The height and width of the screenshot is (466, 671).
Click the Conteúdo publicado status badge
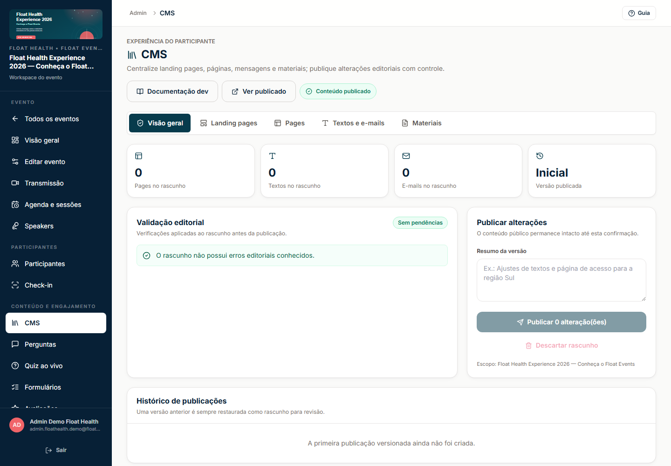pyautogui.click(x=338, y=91)
